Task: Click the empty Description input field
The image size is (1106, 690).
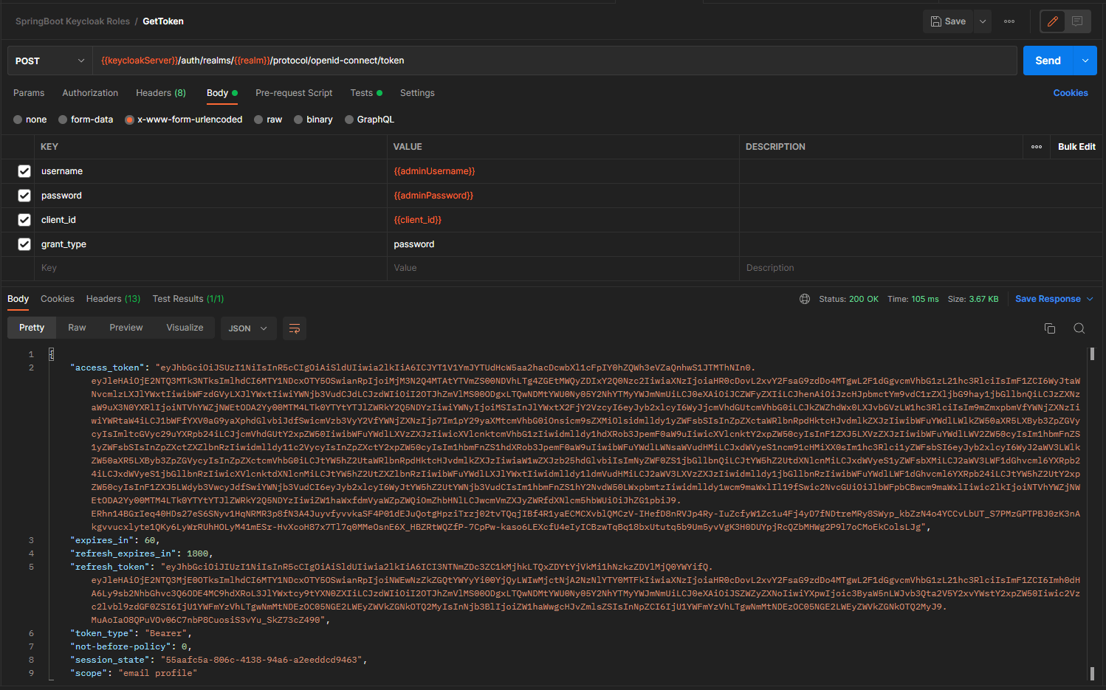Action: pos(920,268)
